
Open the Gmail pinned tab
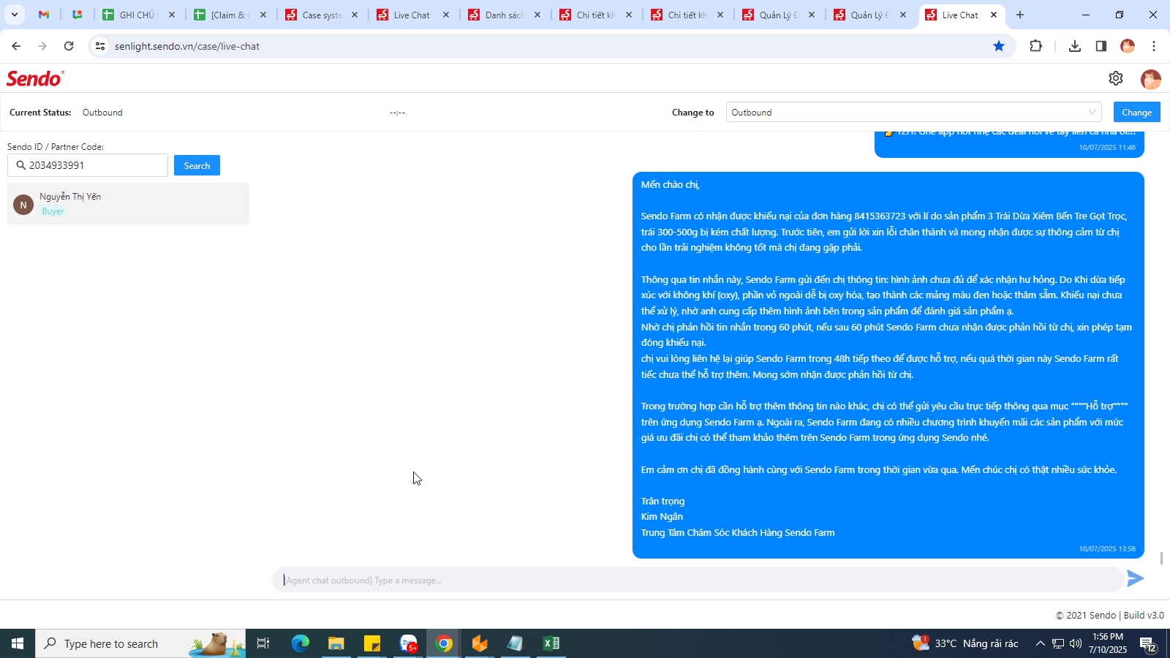click(x=44, y=15)
